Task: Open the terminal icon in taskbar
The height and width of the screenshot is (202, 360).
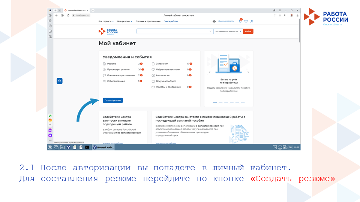Action: point(87,147)
